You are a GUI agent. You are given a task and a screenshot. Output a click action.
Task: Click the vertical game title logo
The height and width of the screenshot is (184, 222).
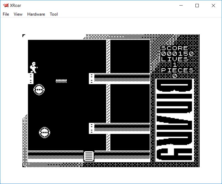click(x=174, y=120)
